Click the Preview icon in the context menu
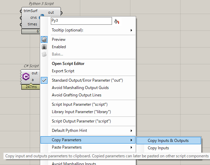Screen dimensions: 210x165 (x=44, y=39)
